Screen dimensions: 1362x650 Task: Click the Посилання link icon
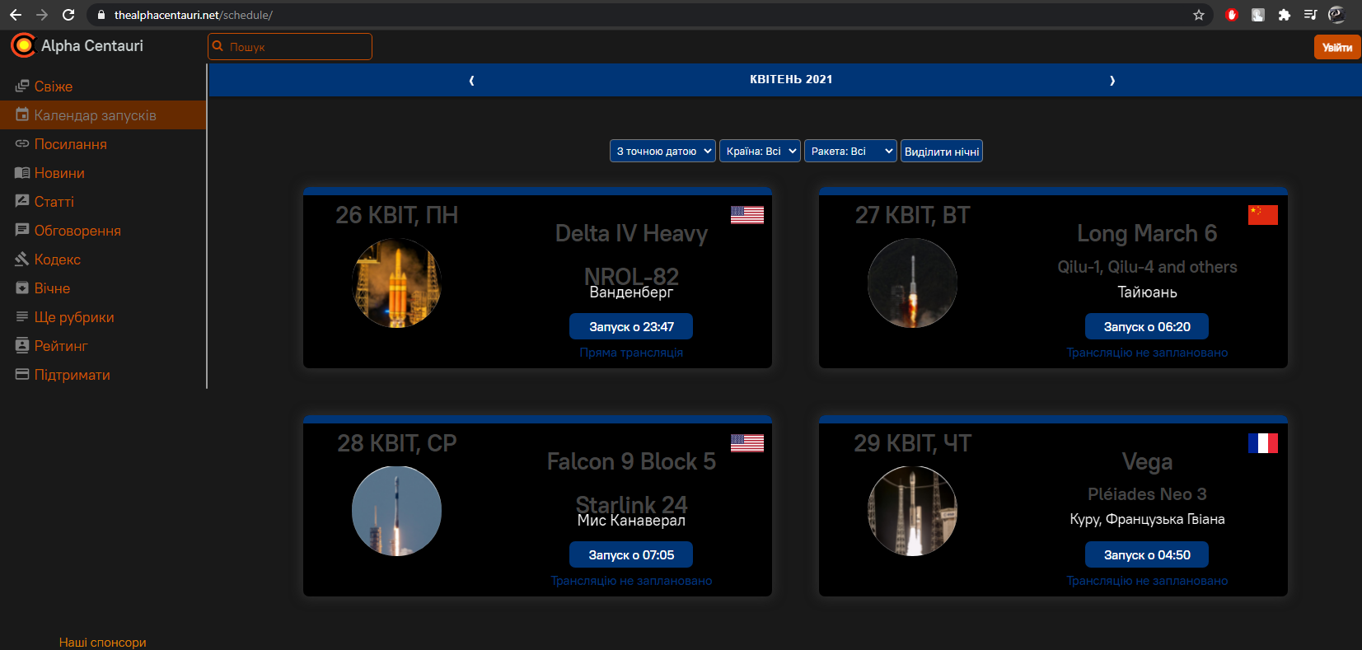(x=22, y=144)
